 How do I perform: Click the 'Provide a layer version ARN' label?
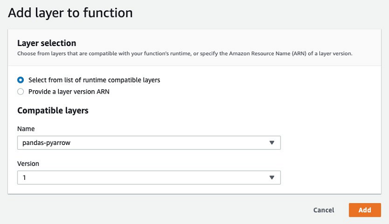[69, 92]
